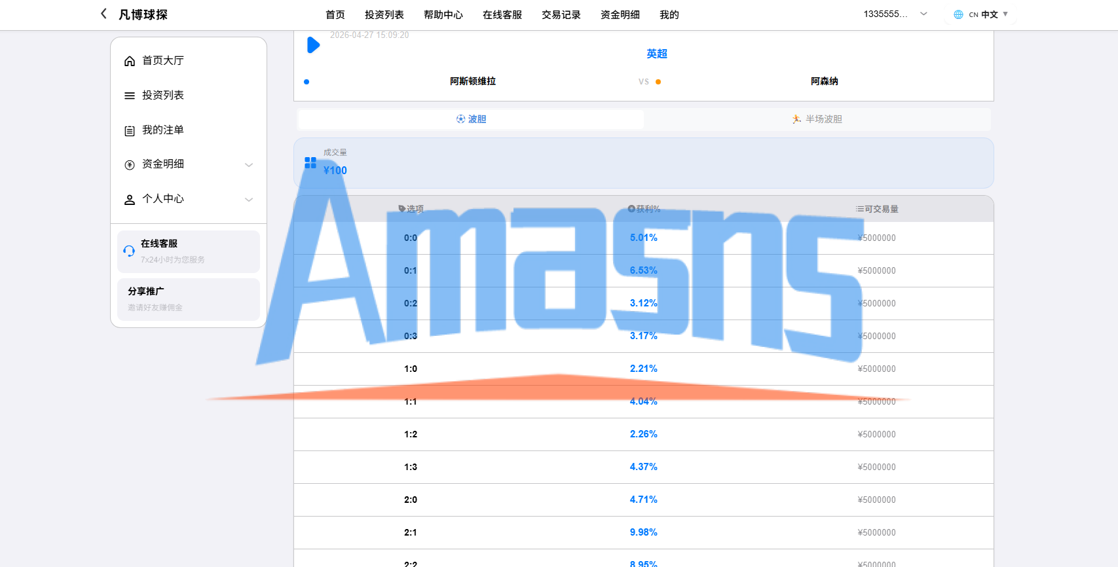Go back using the back arrow icon
This screenshot has width=1118, height=567.
click(103, 14)
